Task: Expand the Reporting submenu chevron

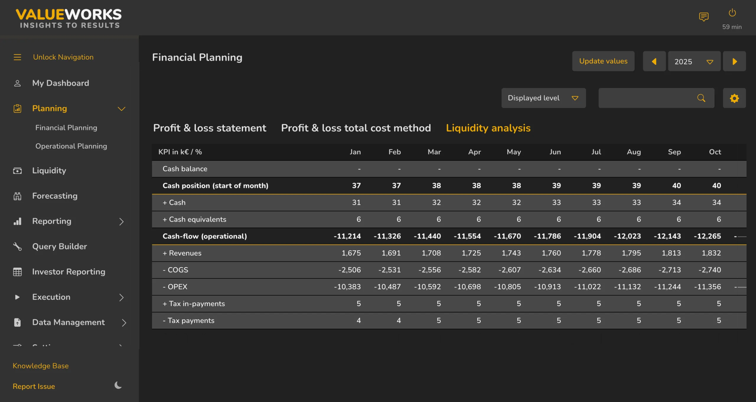Action: coord(121,222)
